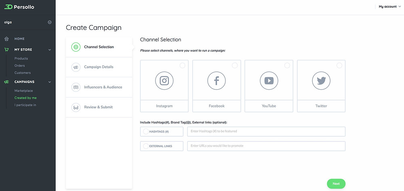The width and height of the screenshot is (404, 191).
Task: Select the Twitter channel radio button
Action: 339,65
